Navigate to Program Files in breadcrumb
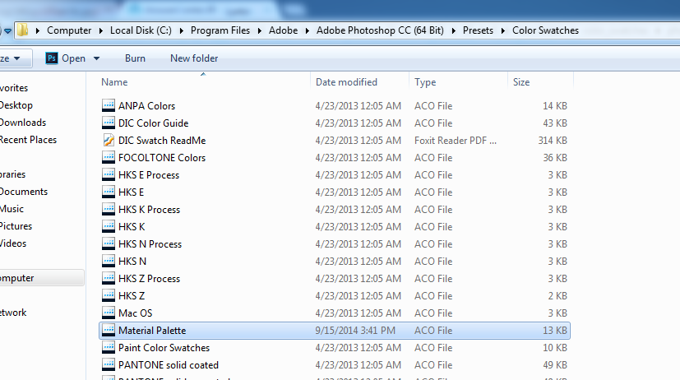Screen dimensions: 680x380 pyautogui.click(x=220, y=30)
